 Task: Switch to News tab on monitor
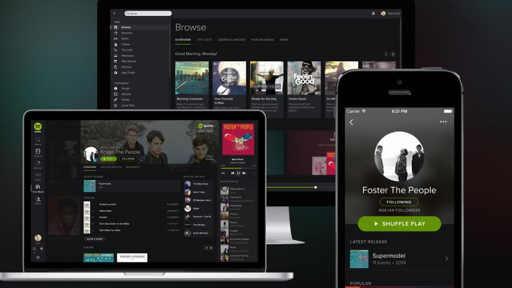click(x=284, y=40)
